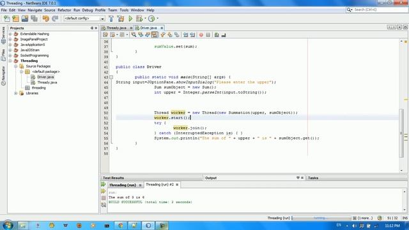The width and height of the screenshot is (409, 230).
Task: Build the project with the hammer icon
Action: pyautogui.click(x=111, y=19)
